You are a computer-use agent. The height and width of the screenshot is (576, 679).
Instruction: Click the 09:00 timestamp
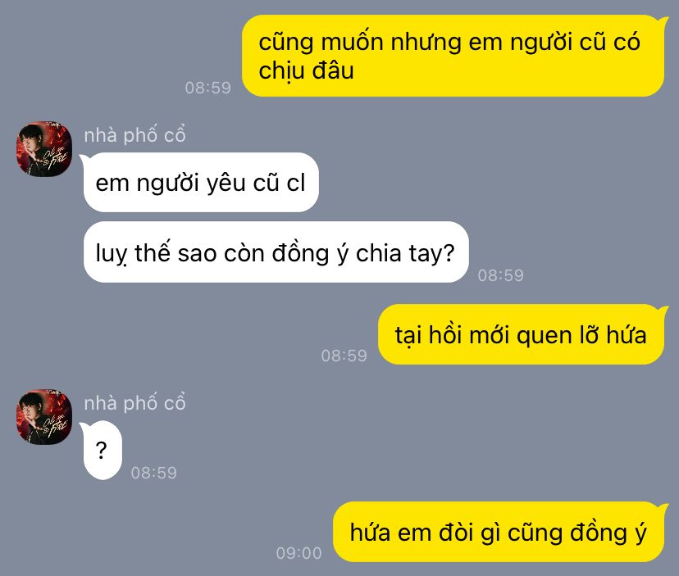pyautogui.click(x=298, y=553)
